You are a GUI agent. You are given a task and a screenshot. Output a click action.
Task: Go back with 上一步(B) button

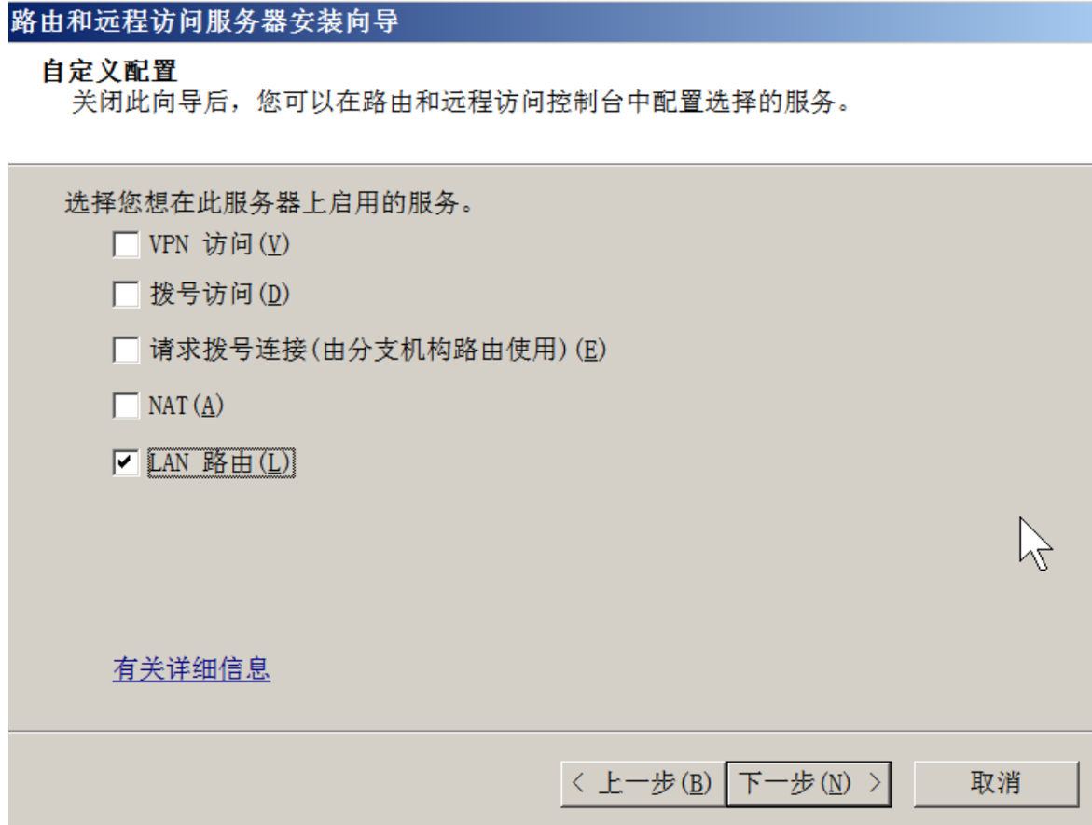point(643,784)
